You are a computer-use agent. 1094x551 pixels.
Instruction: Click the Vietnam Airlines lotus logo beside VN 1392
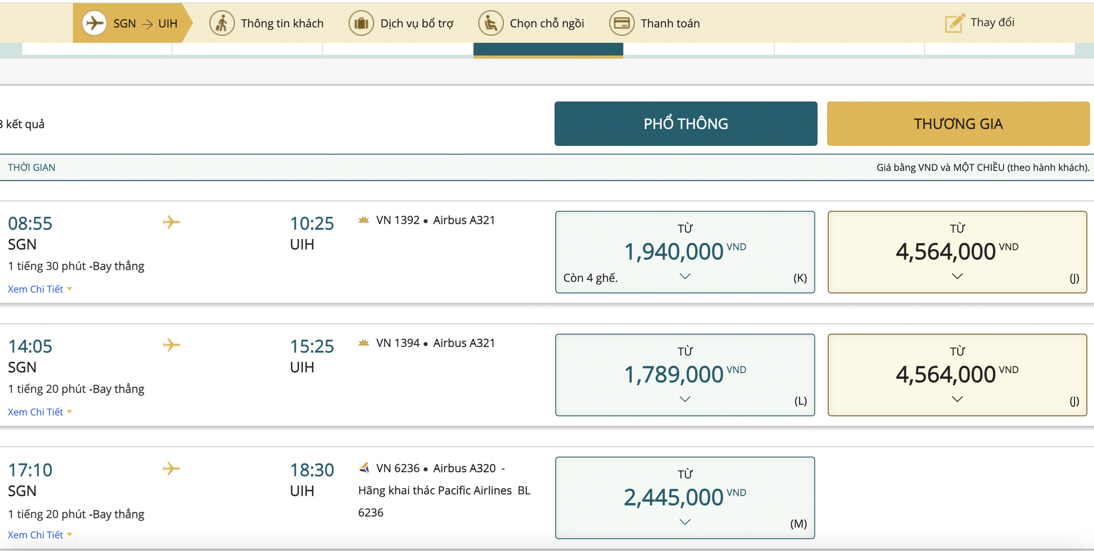pos(364,220)
